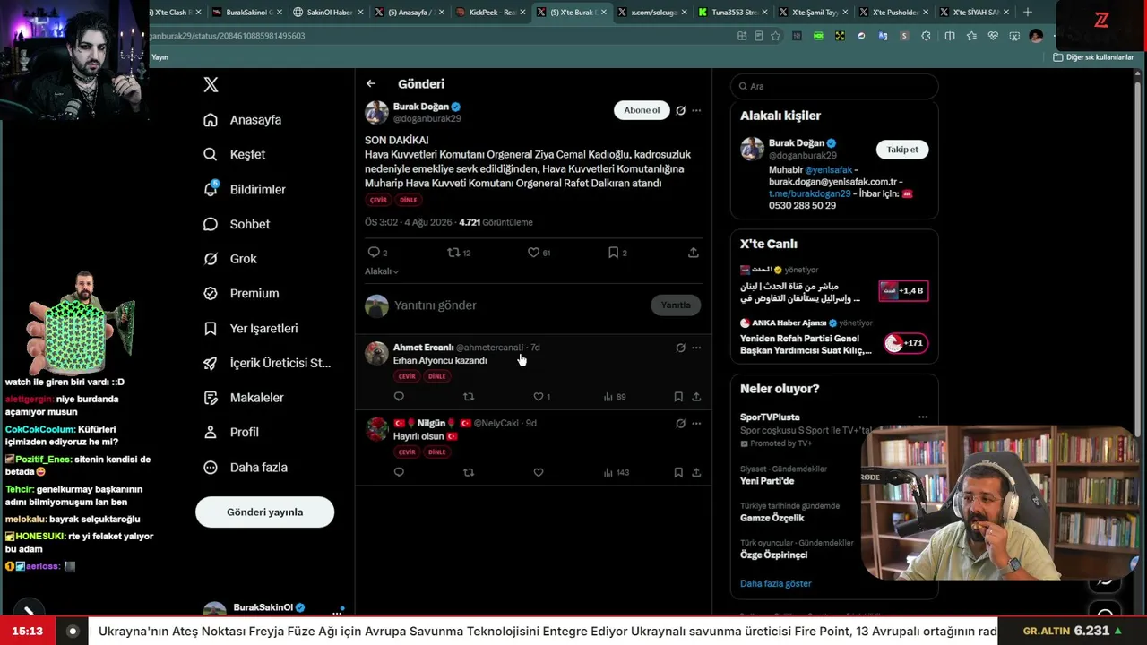Repost Ahmet Ercanlı's reply
The height and width of the screenshot is (645, 1147).
tap(468, 397)
